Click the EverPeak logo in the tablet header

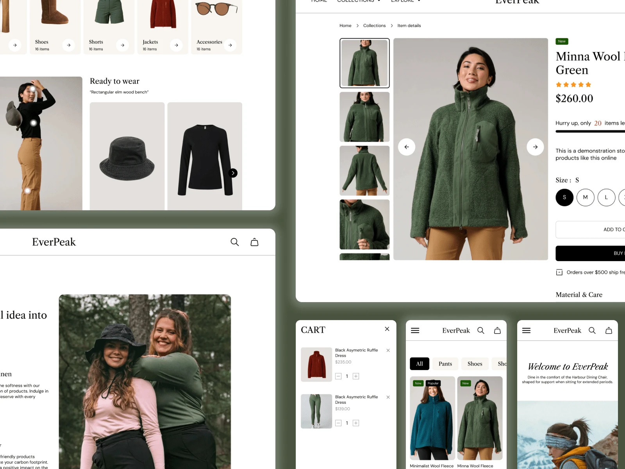[54, 242]
